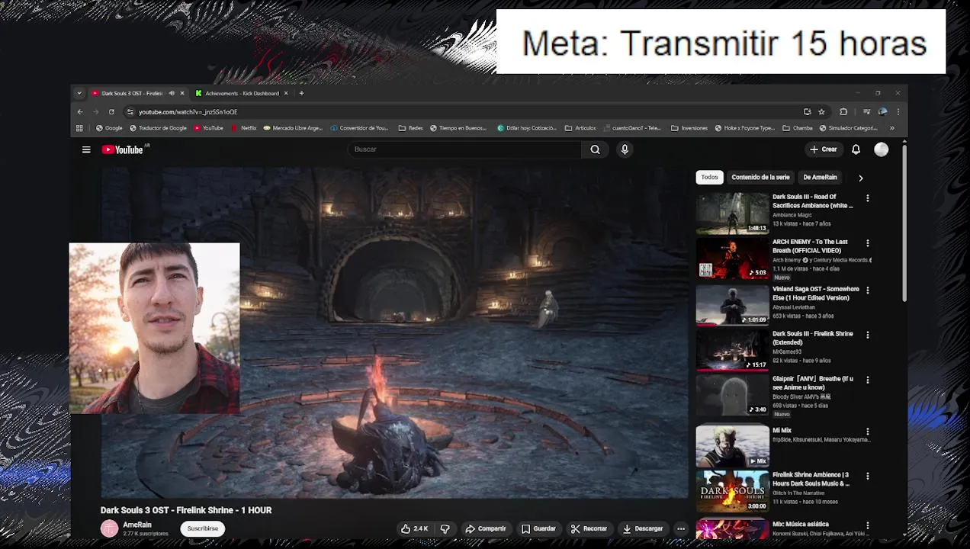Show hidden bookmarks with double chevron

pyautogui.click(x=892, y=128)
